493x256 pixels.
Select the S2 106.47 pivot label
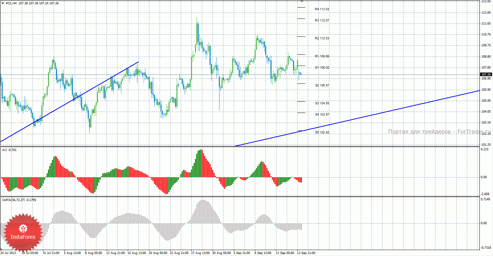click(322, 85)
